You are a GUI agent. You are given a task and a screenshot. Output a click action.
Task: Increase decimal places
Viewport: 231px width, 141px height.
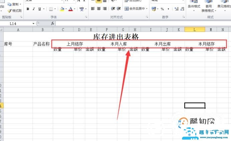coord(177,9)
